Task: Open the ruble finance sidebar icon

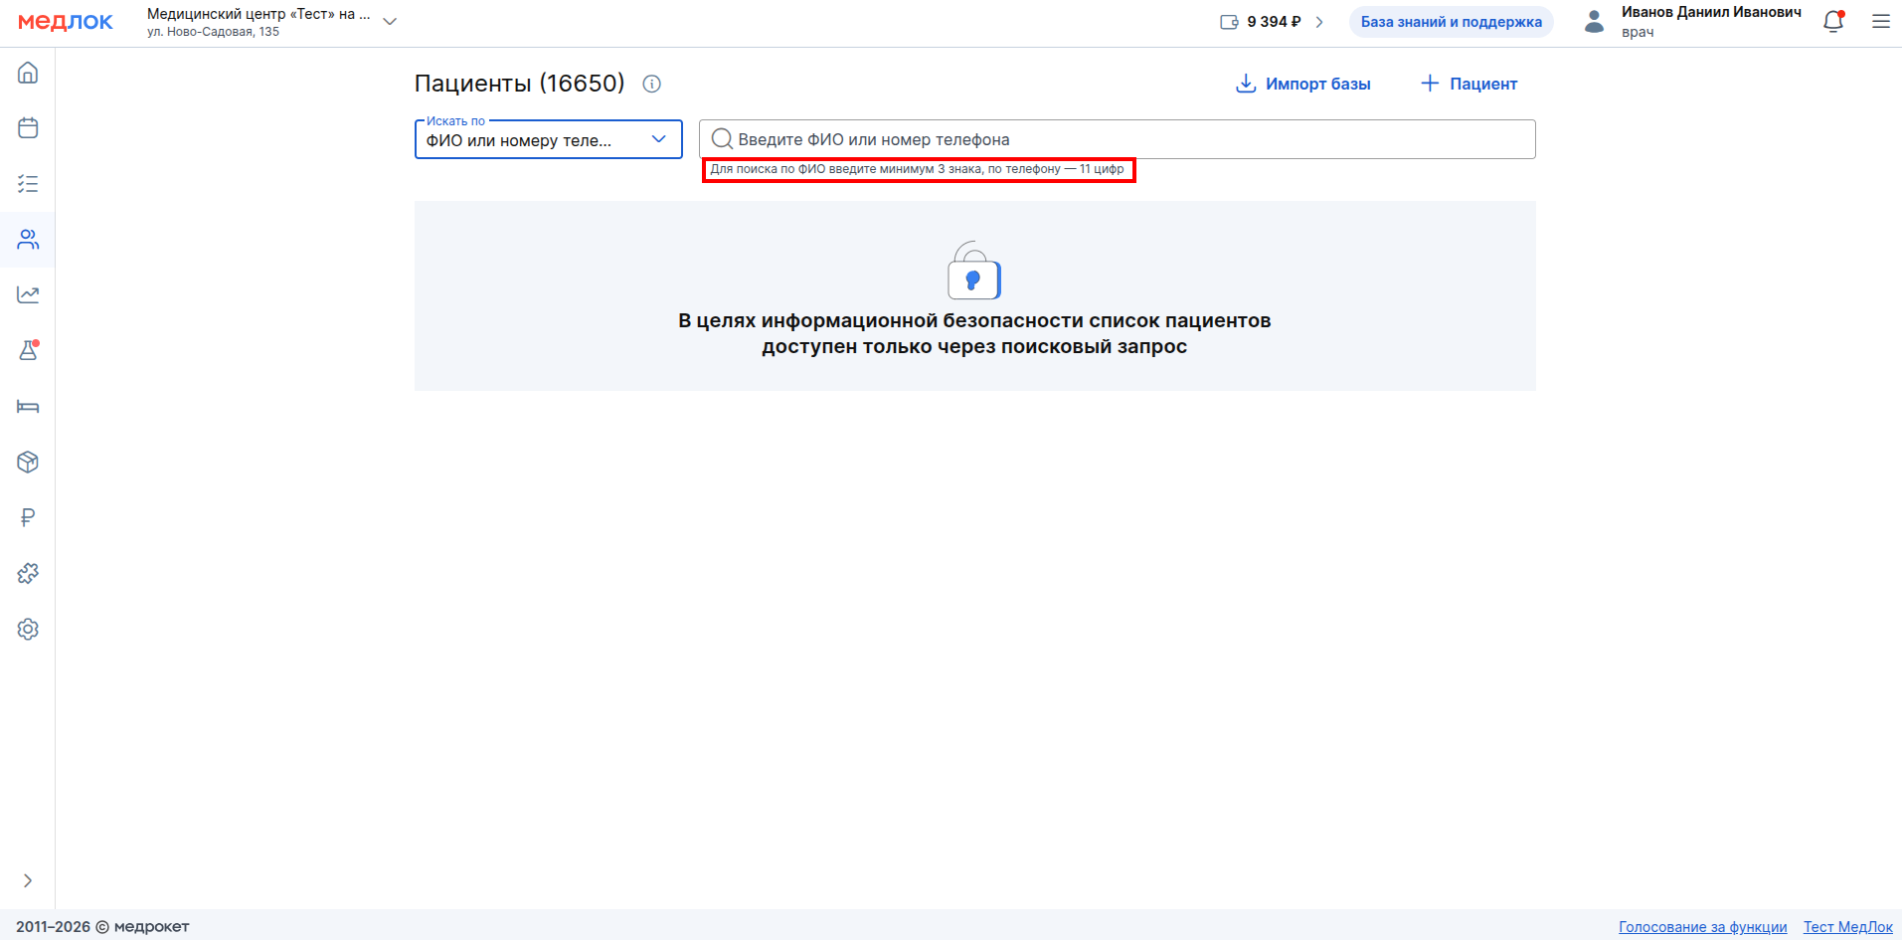Action: pyautogui.click(x=28, y=517)
